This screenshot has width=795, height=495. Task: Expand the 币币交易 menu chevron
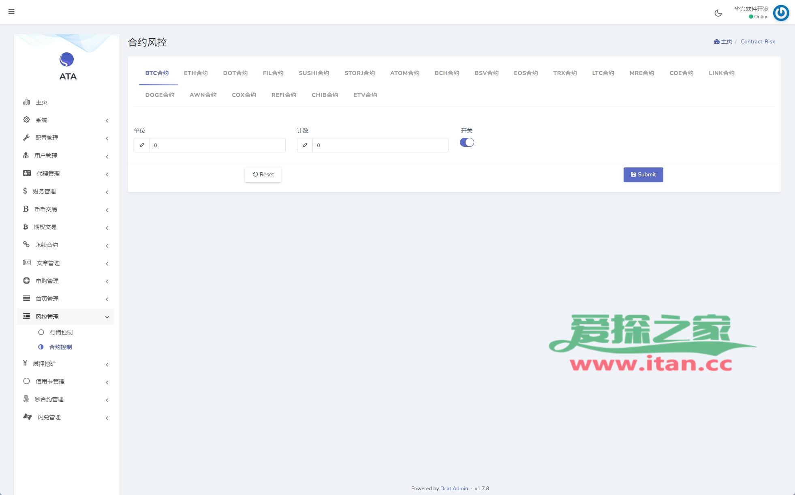pos(107,210)
